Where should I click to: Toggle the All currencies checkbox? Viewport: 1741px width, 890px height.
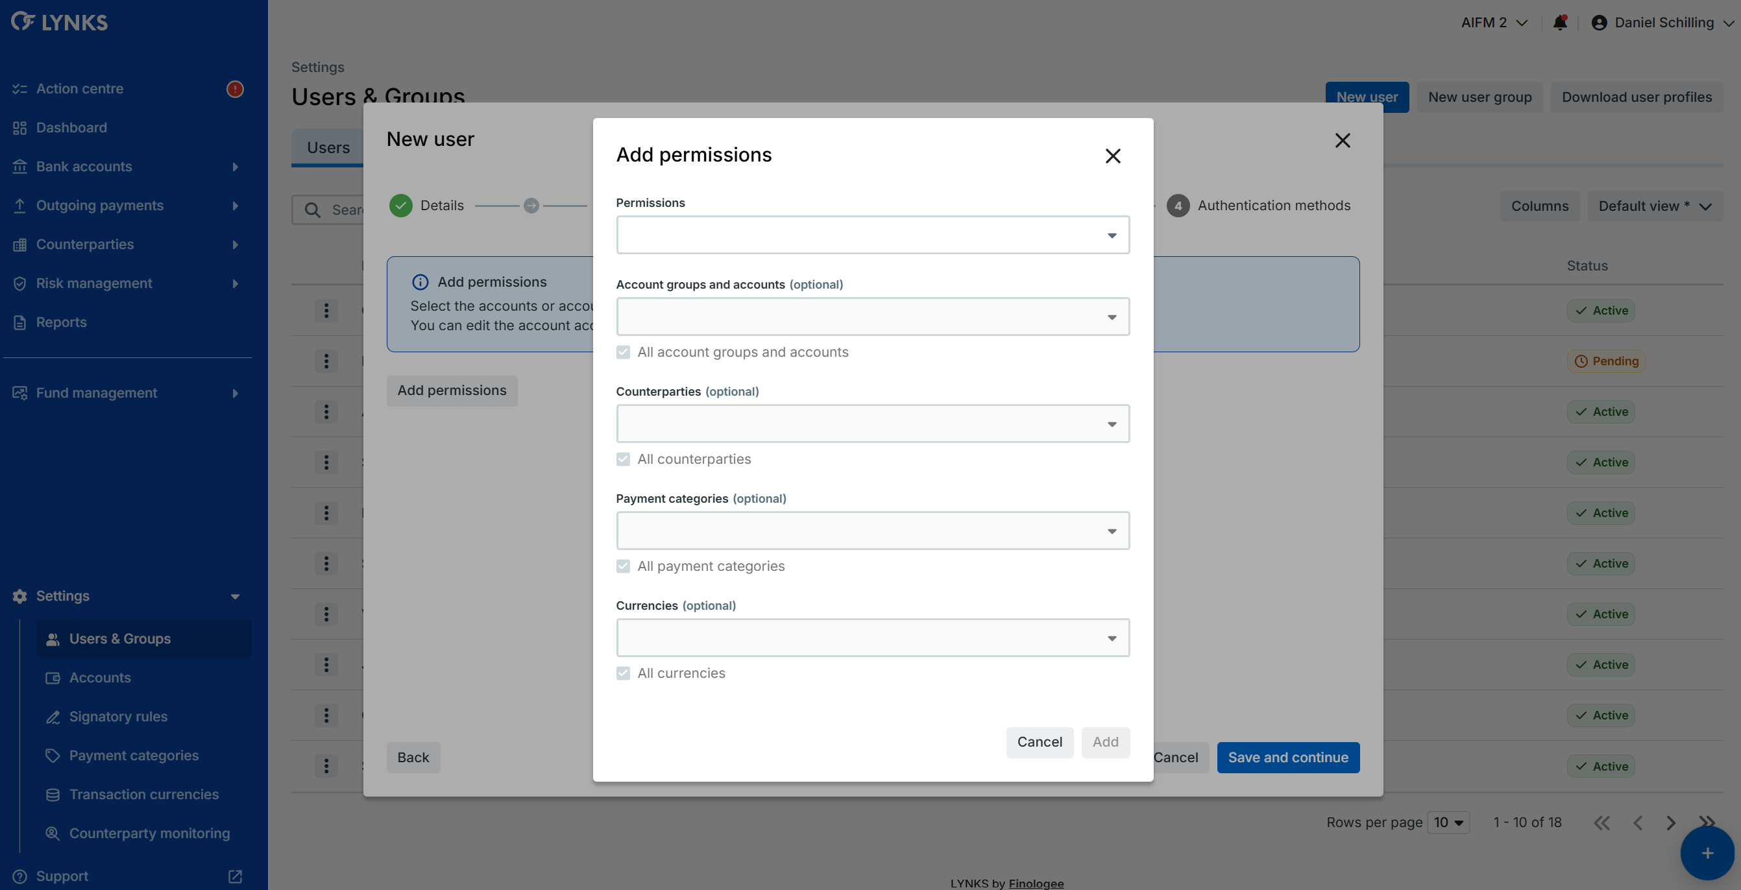tap(623, 673)
